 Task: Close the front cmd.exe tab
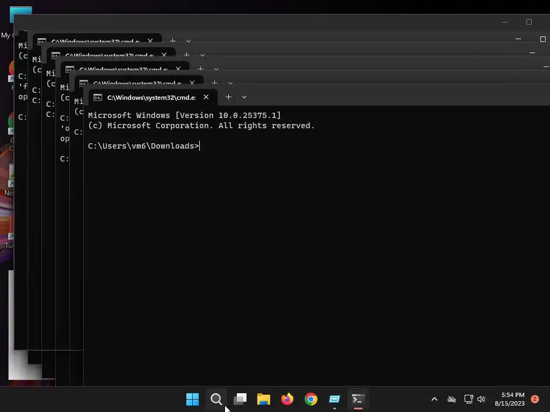[x=206, y=97]
